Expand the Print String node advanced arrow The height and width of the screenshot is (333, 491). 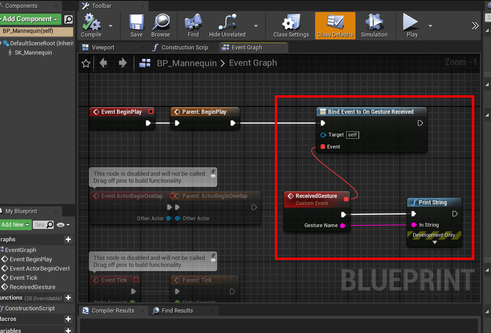[434, 242]
